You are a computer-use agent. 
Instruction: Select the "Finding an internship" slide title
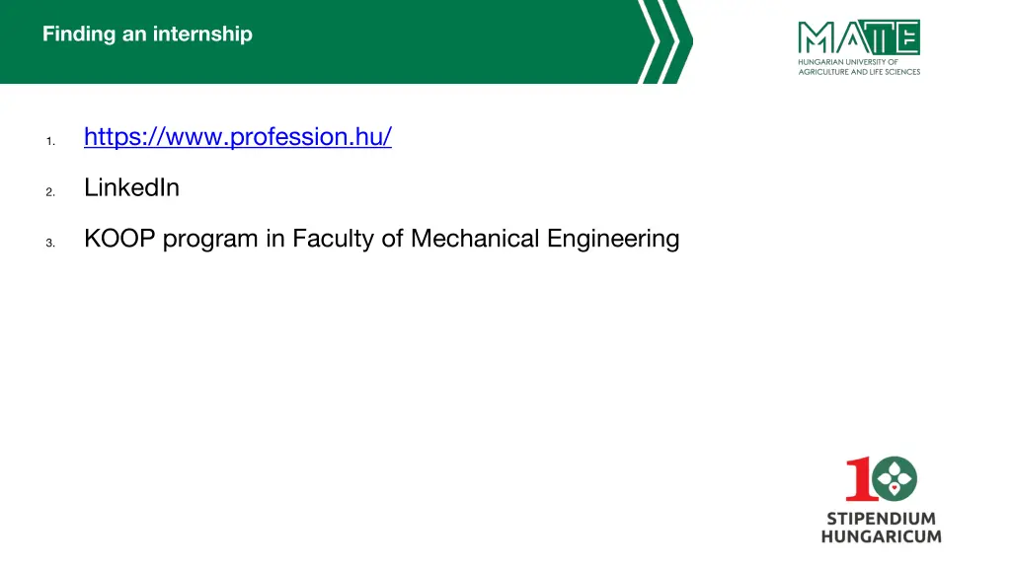[x=147, y=35]
